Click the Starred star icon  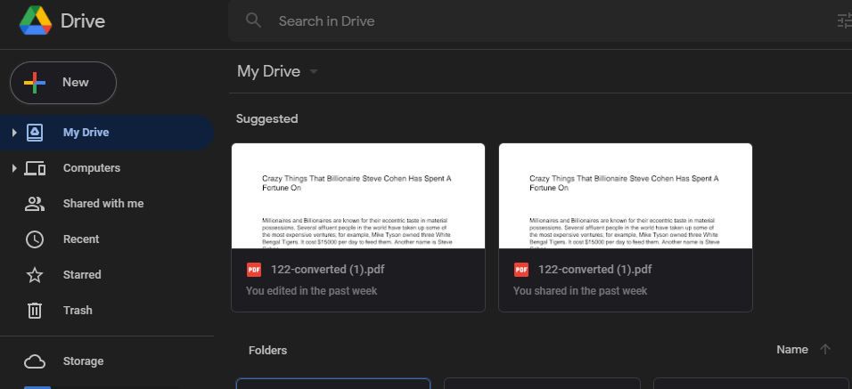click(35, 274)
